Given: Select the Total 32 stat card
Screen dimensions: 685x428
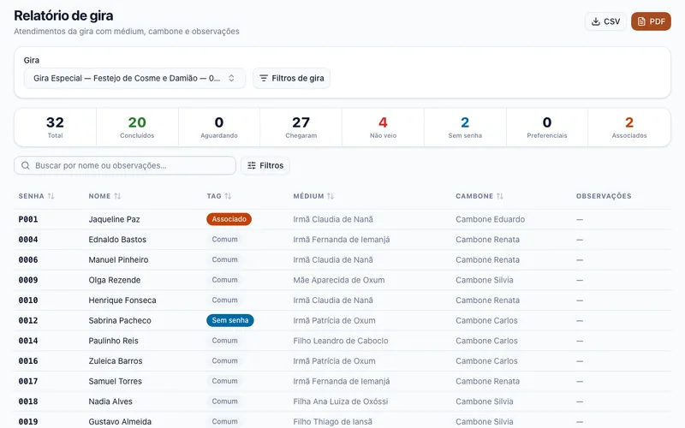Looking at the screenshot, I should tap(55, 127).
